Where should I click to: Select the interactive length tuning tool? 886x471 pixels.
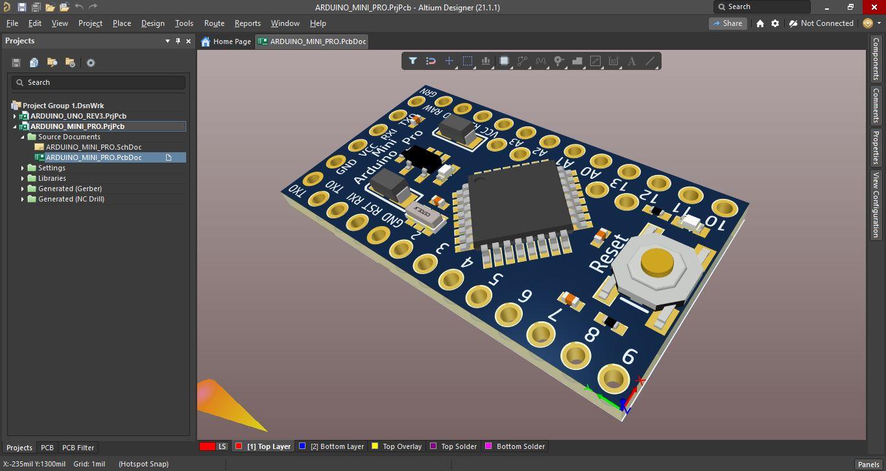540,61
